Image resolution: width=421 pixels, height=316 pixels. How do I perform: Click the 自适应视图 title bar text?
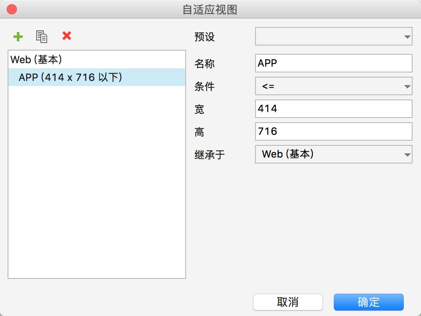[210, 9]
